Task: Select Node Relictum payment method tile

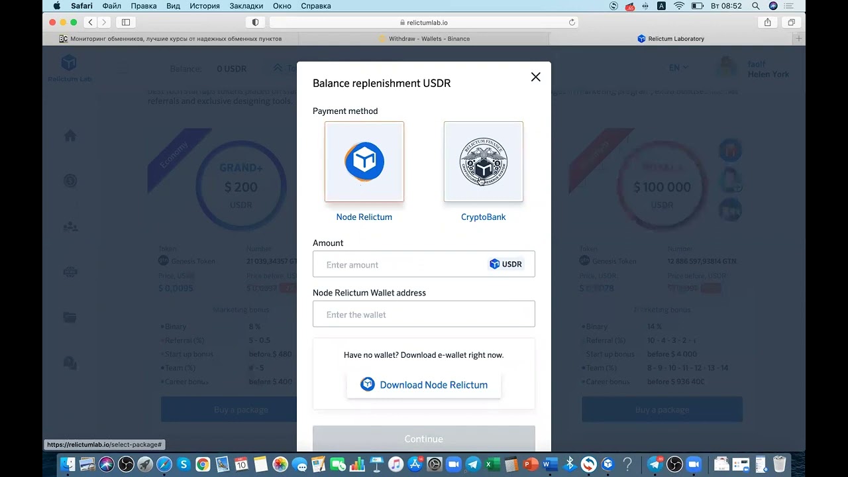Action: pos(364,162)
